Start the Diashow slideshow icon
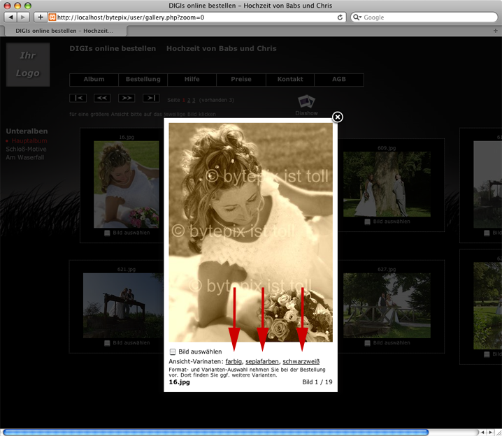502x436 pixels. (x=306, y=102)
